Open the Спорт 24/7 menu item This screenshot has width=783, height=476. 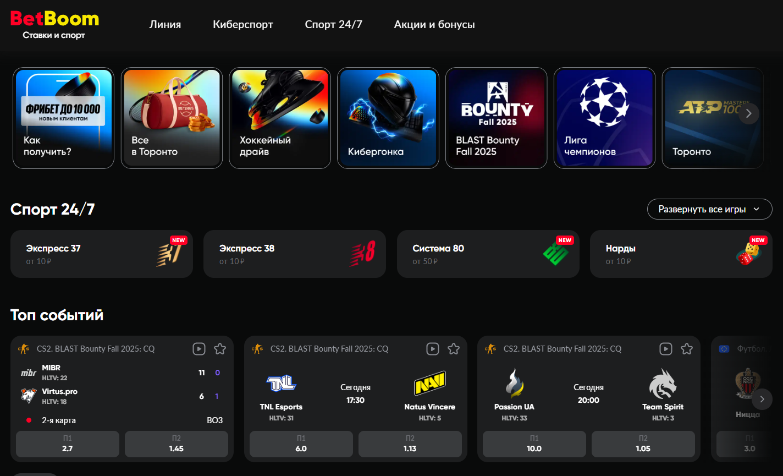pos(334,24)
